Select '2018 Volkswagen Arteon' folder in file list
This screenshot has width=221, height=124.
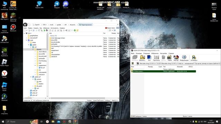pyautogui.click(x=58, y=38)
